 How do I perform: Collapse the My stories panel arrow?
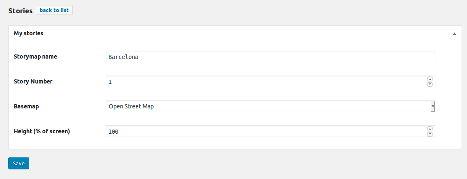pyautogui.click(x=455, y=33)
